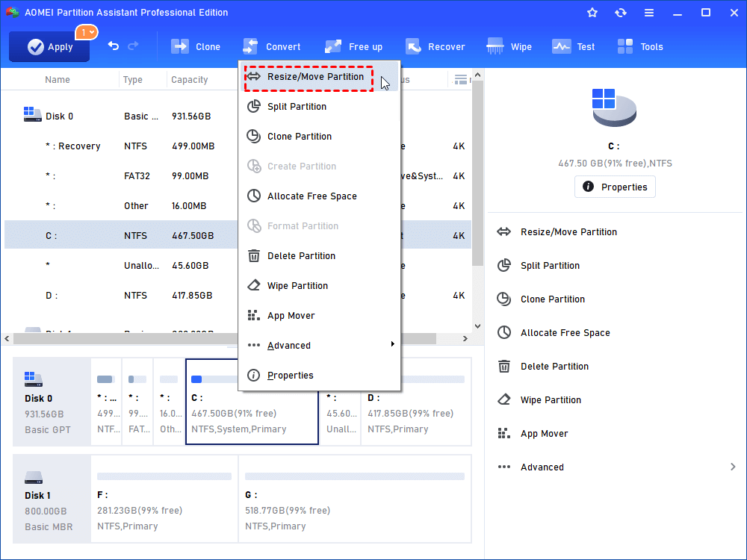Select the D: block in disk map
Image resolution: width=747 pixels, height=560 pixels.
click(x=416, y=402)
